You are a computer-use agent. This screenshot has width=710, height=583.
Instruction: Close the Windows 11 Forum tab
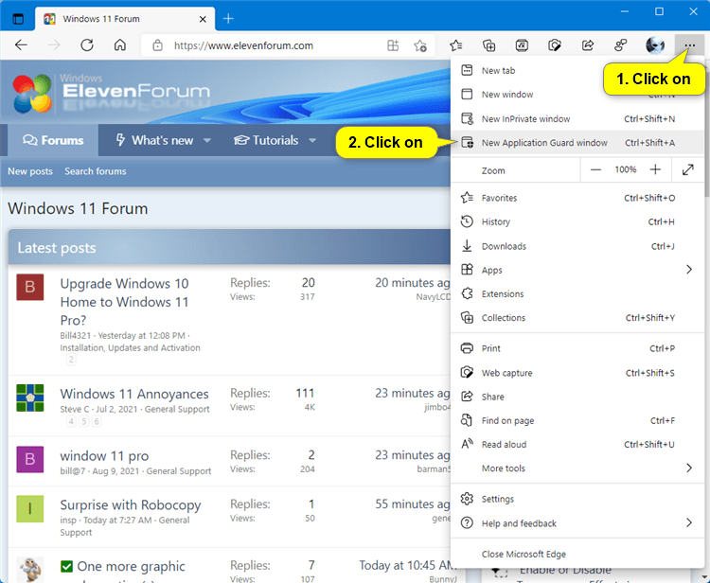[x=203, y=19]
